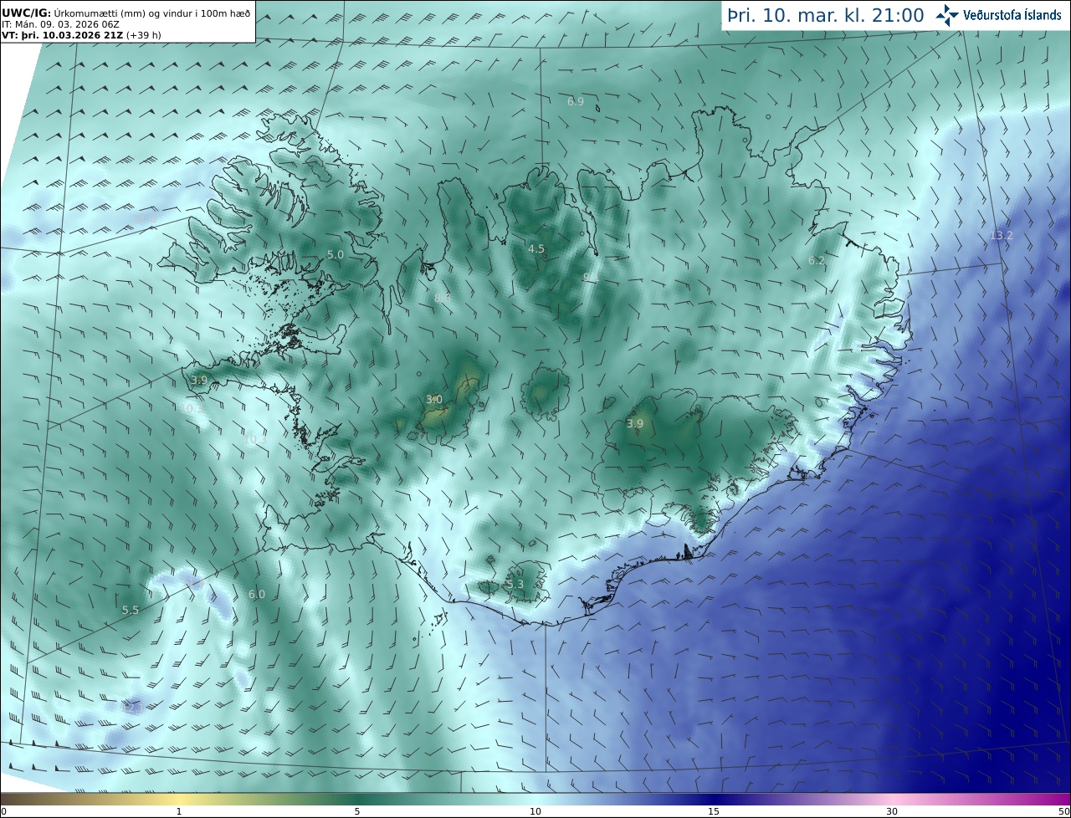Click the colorbar tick label 30
1071x818 pixels.
tap(892, 811)
